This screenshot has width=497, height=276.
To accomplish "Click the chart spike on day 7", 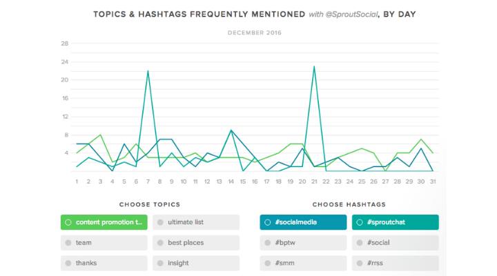I will (148, 71).
